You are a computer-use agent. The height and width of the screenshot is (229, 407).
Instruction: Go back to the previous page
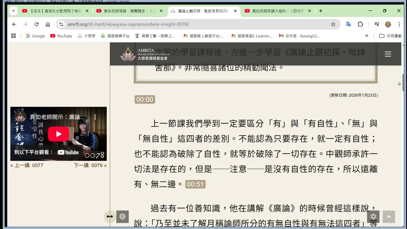point(14,24)
